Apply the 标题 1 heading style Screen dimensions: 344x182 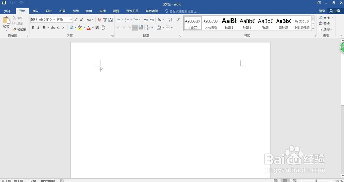[x=229, y=23]
